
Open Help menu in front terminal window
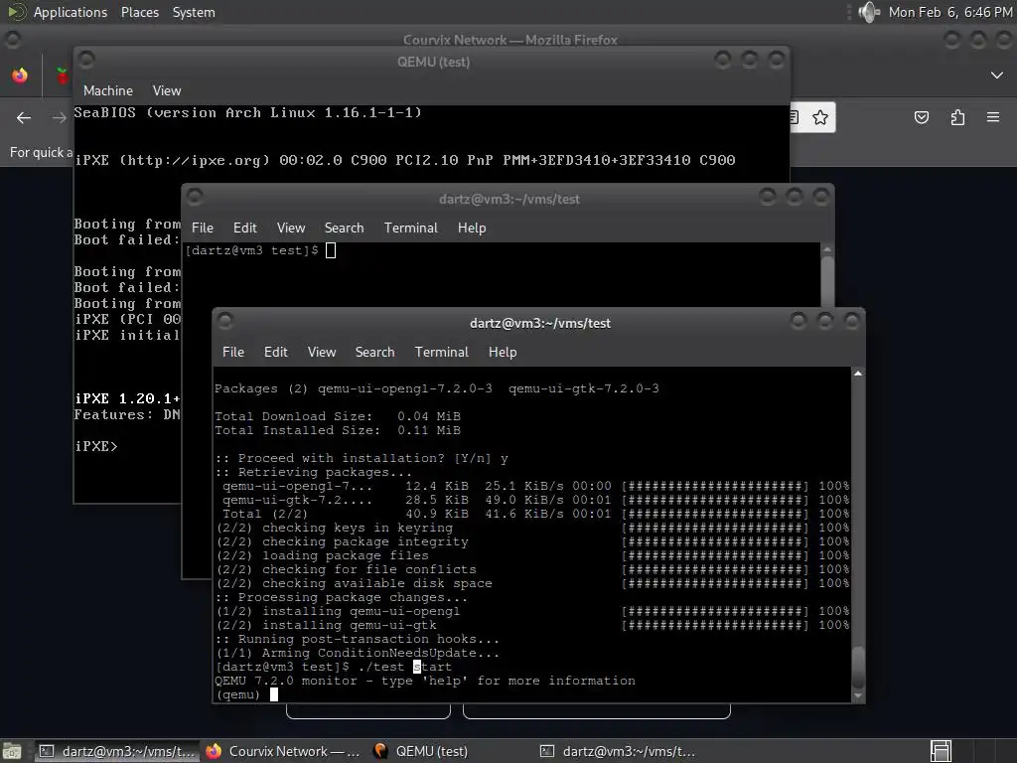[x=502, y=352]
